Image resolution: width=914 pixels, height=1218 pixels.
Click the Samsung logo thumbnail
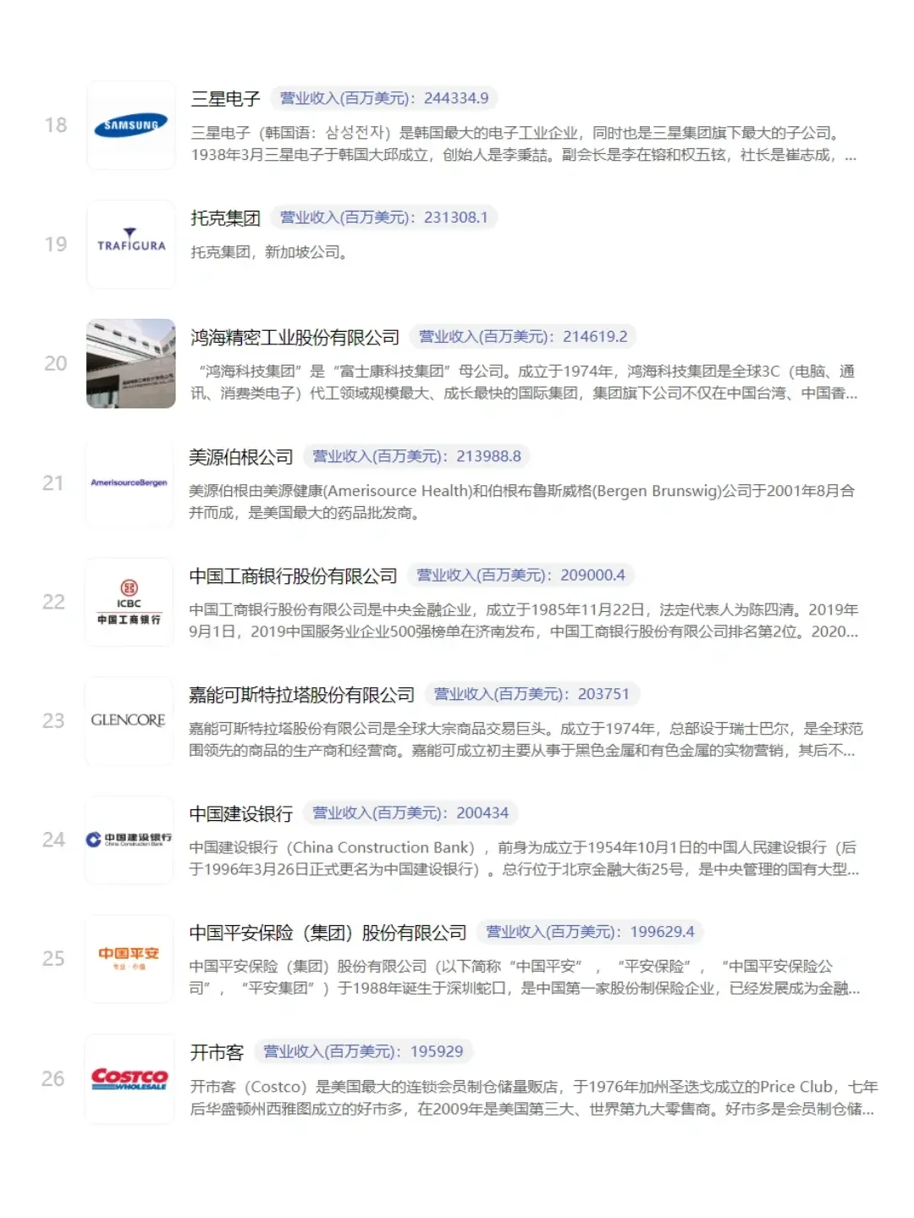[131, 125]
